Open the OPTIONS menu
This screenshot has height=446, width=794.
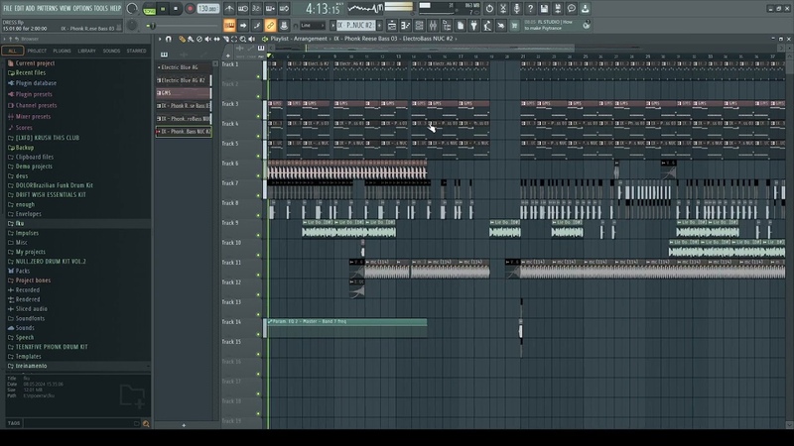(x=82, y=8)
